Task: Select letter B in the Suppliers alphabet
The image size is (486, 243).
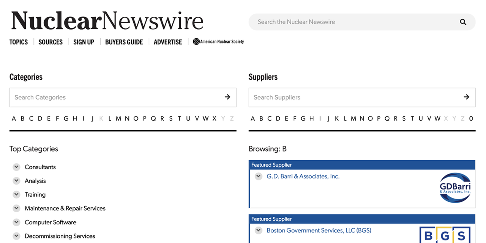Action: click(261, 118)
